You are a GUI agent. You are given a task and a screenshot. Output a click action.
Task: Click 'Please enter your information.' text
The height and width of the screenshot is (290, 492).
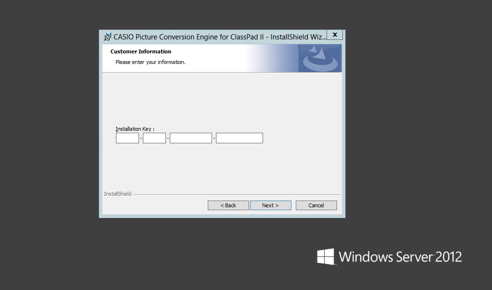pos(151,62)
